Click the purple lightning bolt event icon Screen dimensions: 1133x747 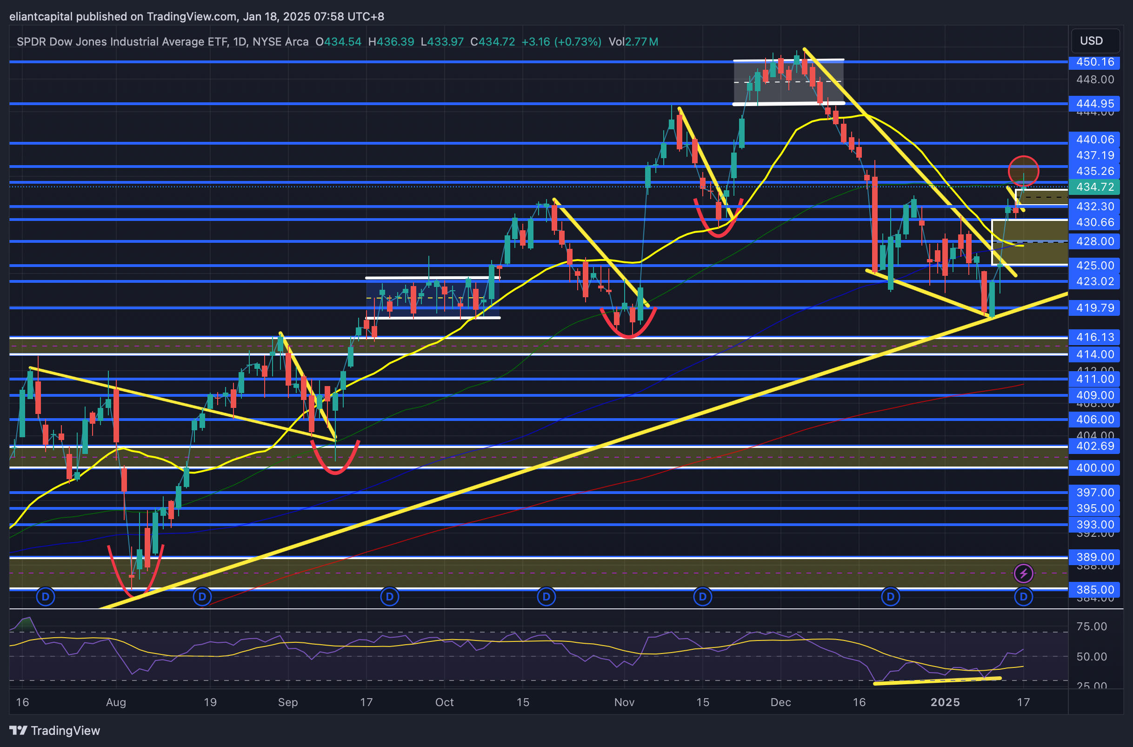1023,573
